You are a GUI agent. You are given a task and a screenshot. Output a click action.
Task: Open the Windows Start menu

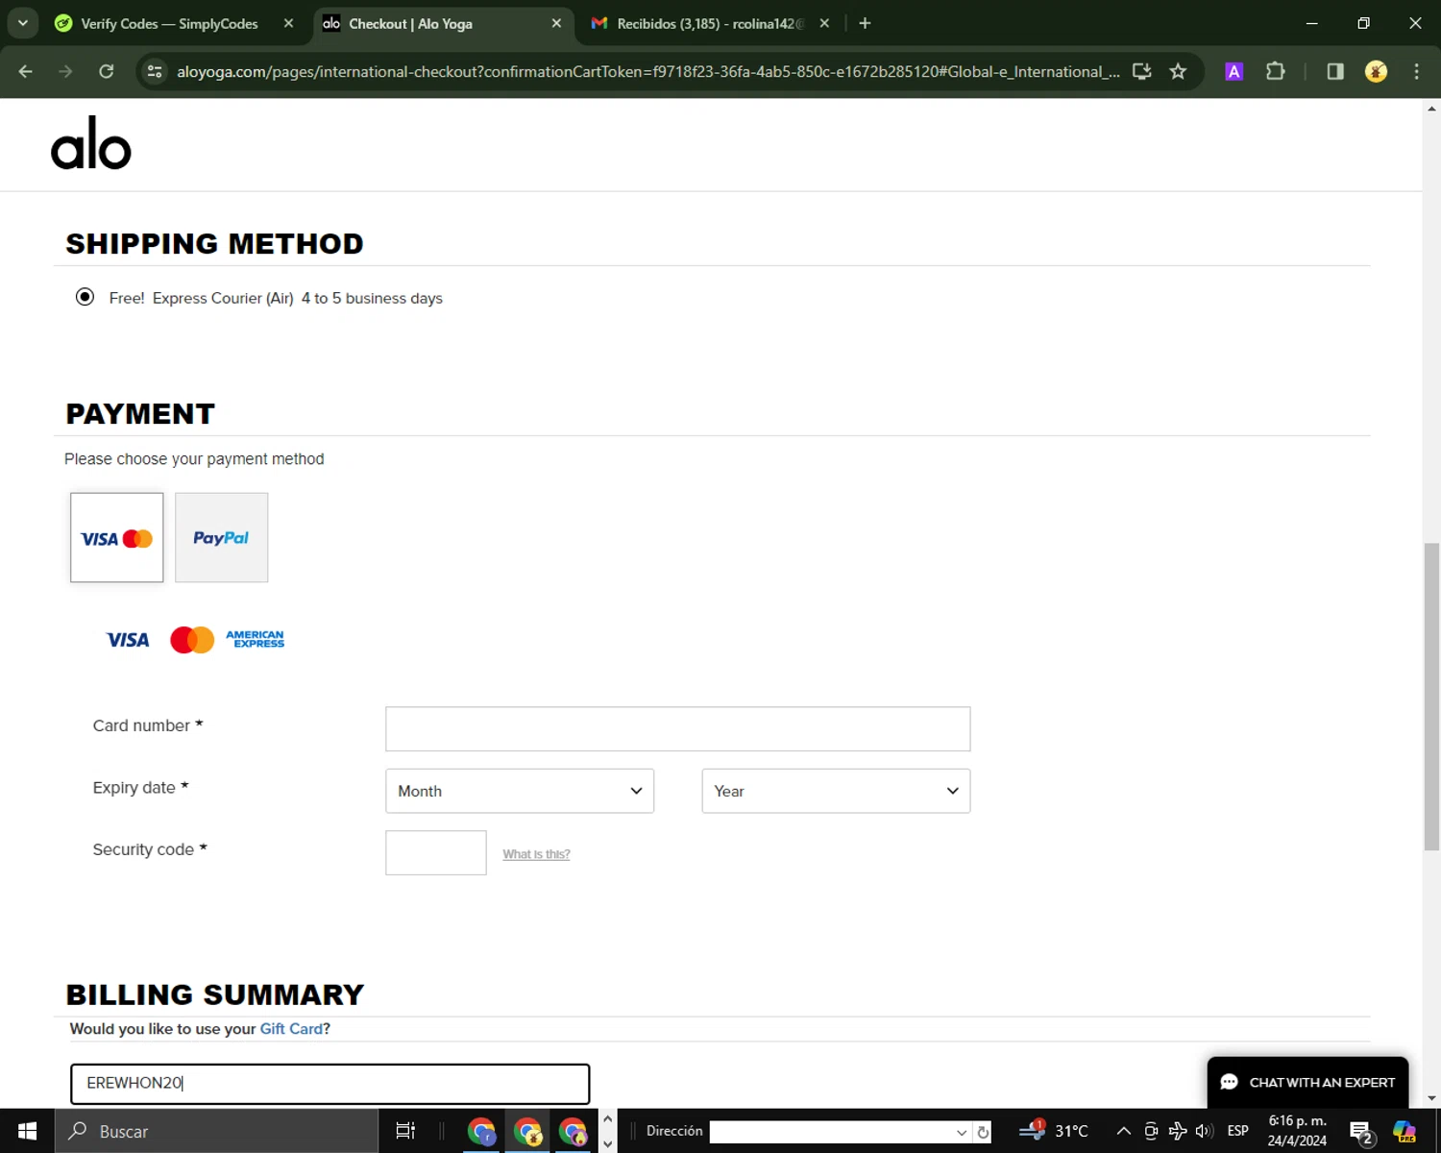tap(27, 1131)
